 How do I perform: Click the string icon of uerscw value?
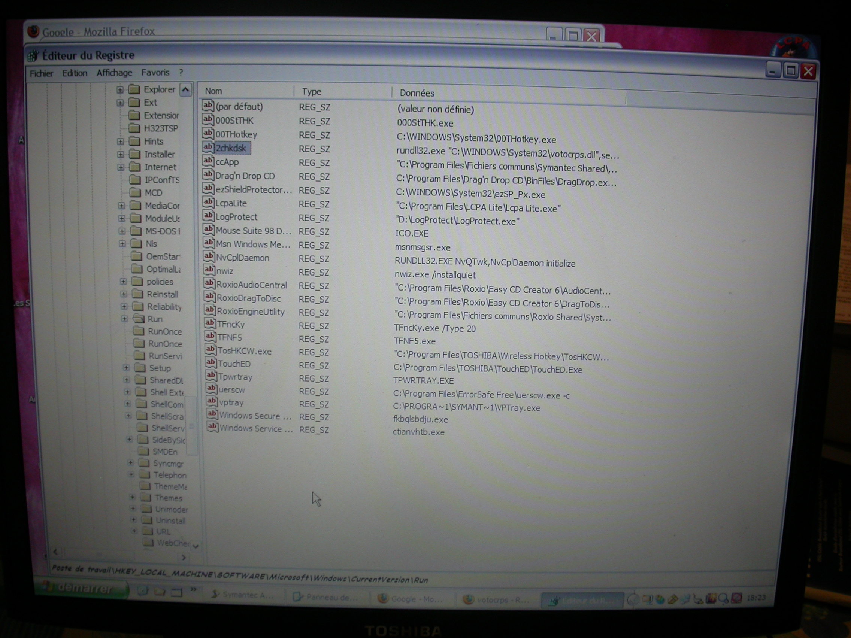point(211,389)
